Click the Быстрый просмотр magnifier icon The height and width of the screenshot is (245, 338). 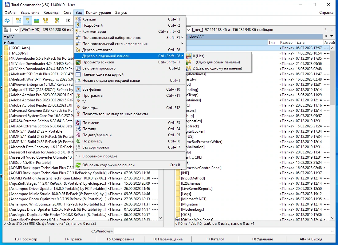[78, 68]
